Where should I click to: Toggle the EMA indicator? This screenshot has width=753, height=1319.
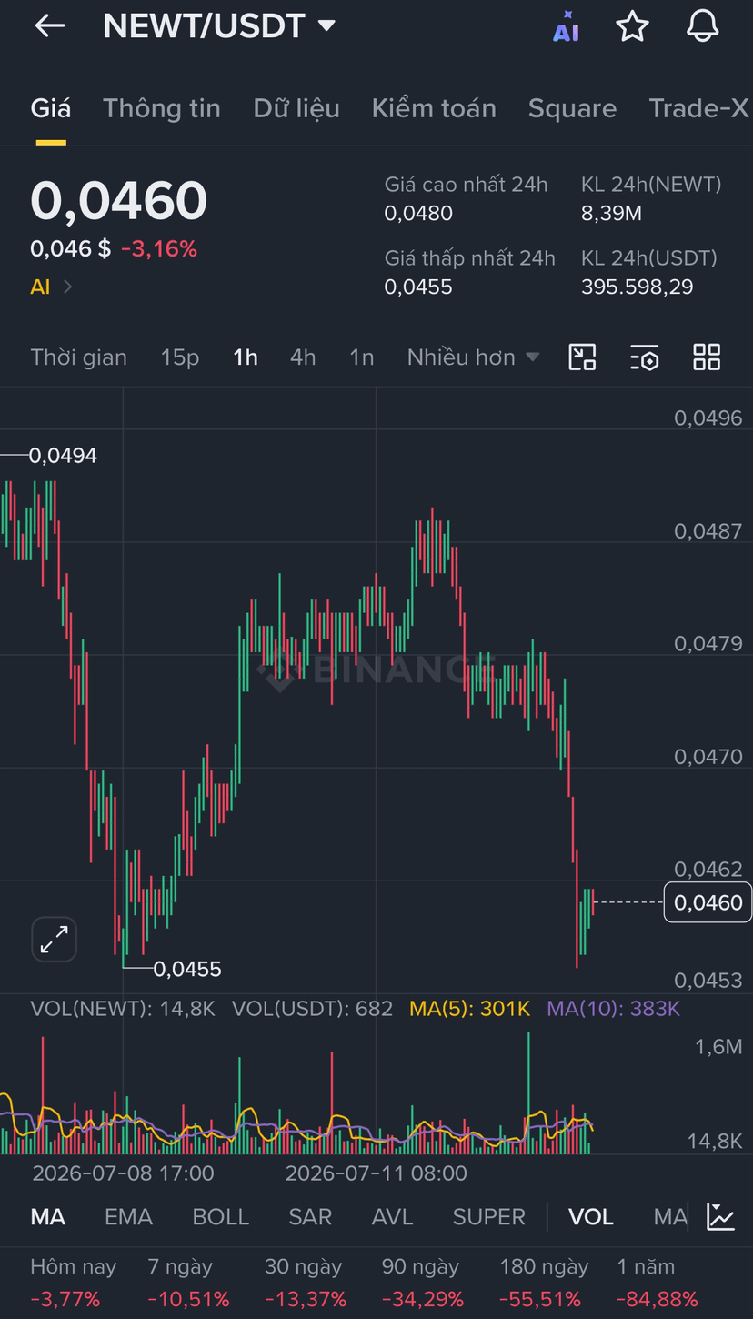coord(128,1217)
